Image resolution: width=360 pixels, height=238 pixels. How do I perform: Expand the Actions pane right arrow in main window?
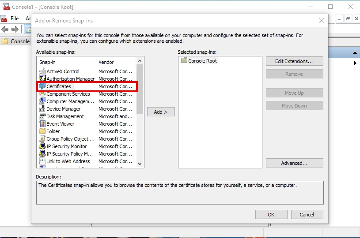tap(355, 63)
